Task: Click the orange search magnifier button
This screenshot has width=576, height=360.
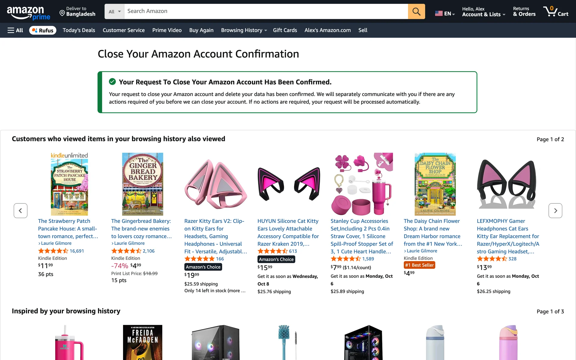Action: (x=416, y=11)
